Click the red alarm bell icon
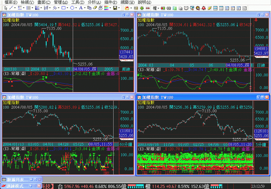Viewport: 271px width, 189px height. 203,8
